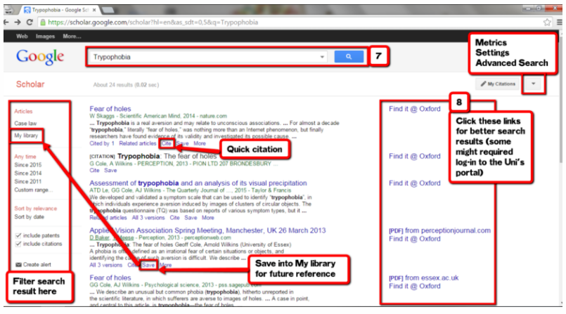566x314 pixels.
Task: Click the Create alert link
Action: tap(37, 265)
